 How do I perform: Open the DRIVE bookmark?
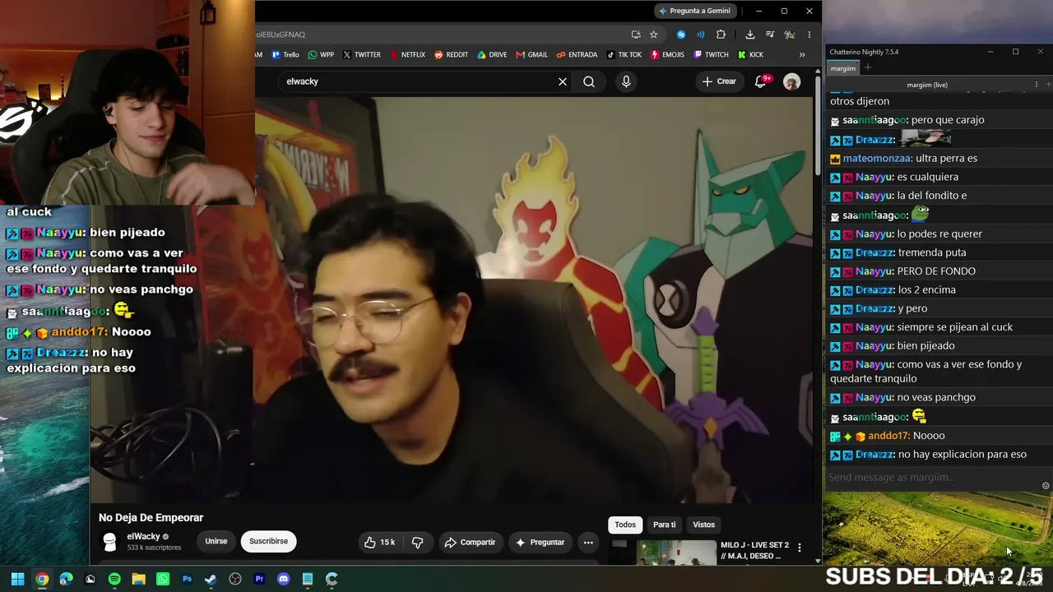[492, 54]
